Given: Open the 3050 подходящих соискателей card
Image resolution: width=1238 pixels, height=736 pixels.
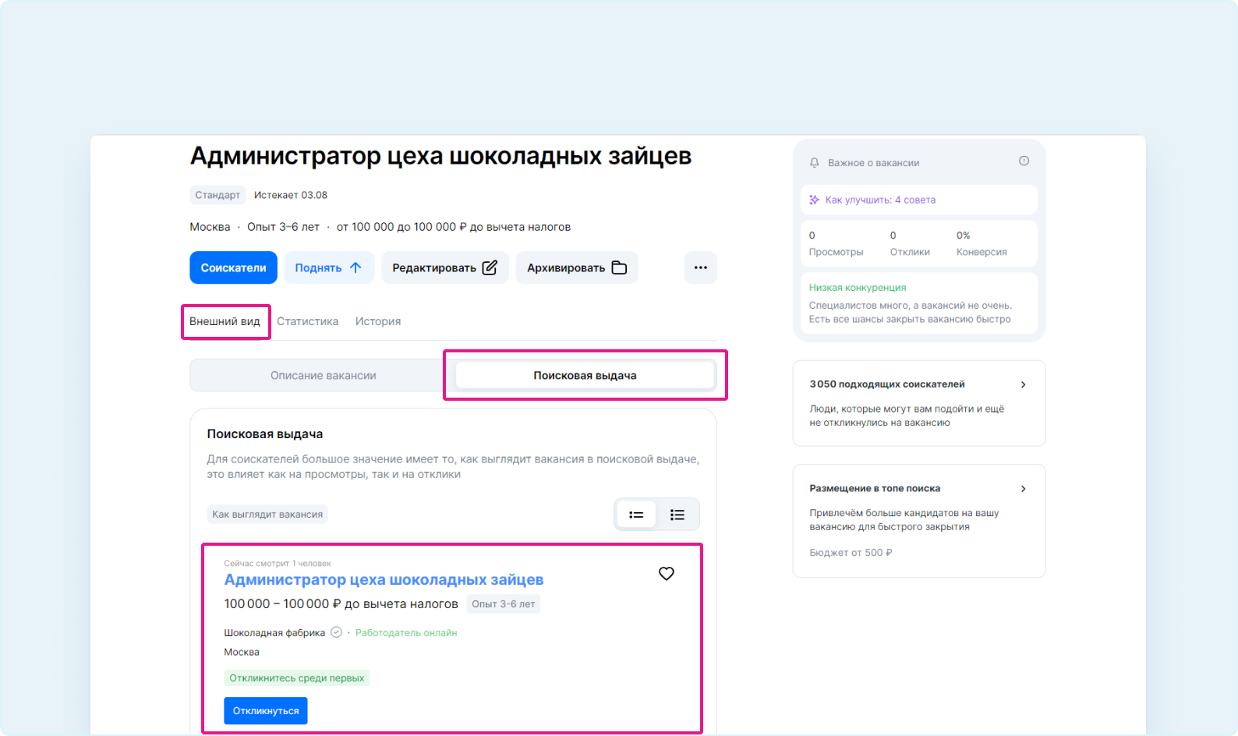Looking at the screenshot, I should tap(919, 403).
